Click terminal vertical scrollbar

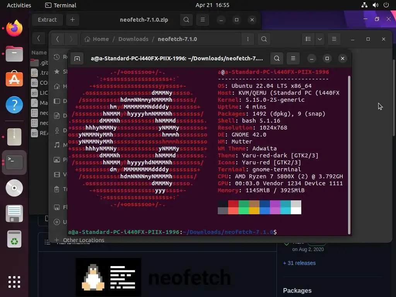point(349,155)
